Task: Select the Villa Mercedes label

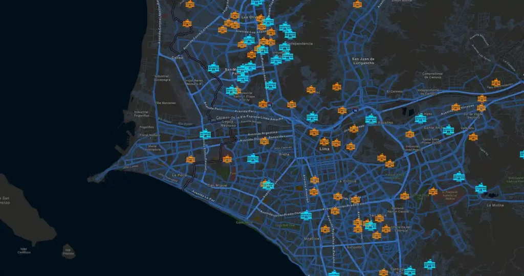Action: pyautogui.click(x=165, y=103)
